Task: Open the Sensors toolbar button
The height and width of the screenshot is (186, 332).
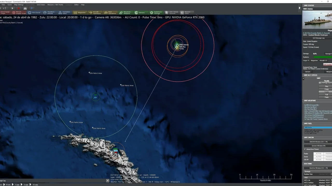Action: (x=140, y=12)
